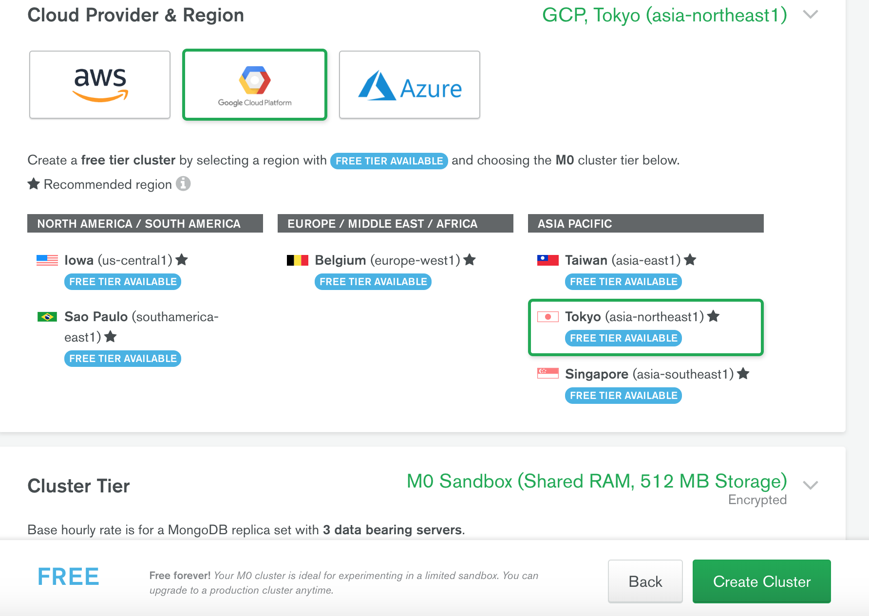The height and width of the screenshot is (616, 869).
Task: Click the Create Cluster button
Action: tap(761, 581)
